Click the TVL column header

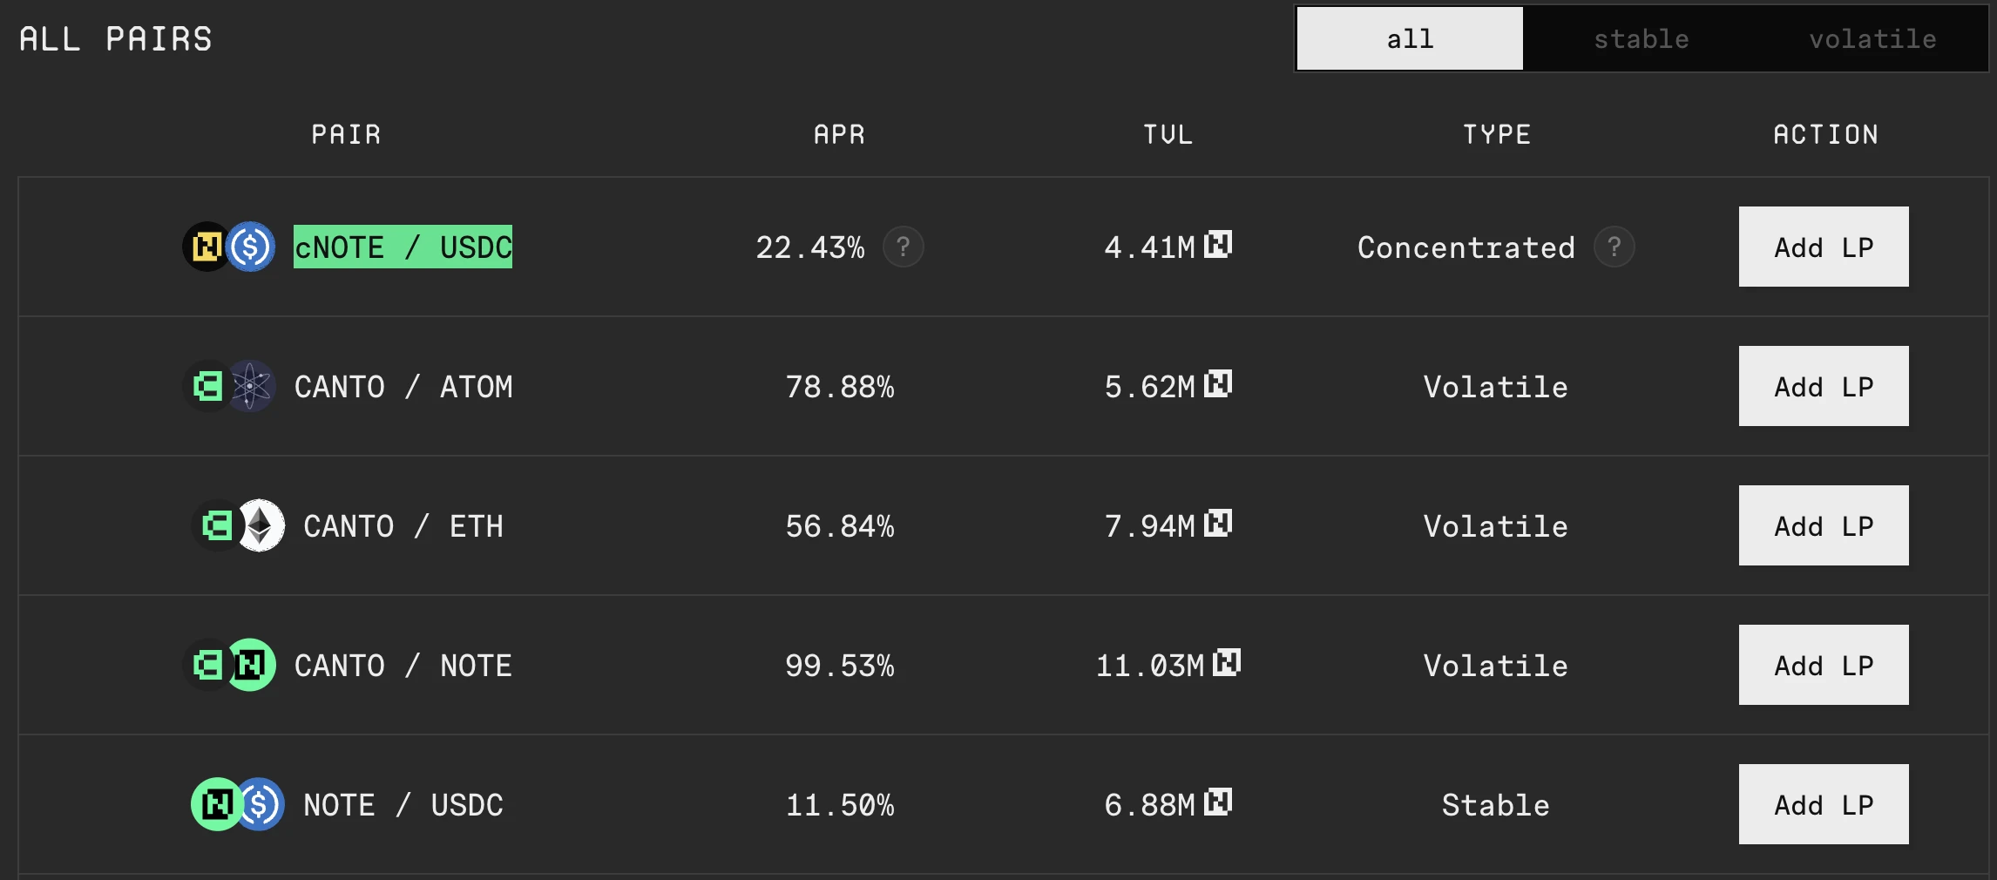(1168, 134)
